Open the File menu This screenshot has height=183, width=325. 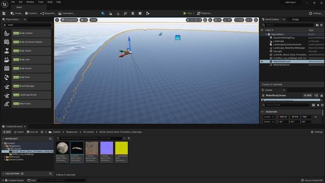pyautogui.click(x=13, y=2)
